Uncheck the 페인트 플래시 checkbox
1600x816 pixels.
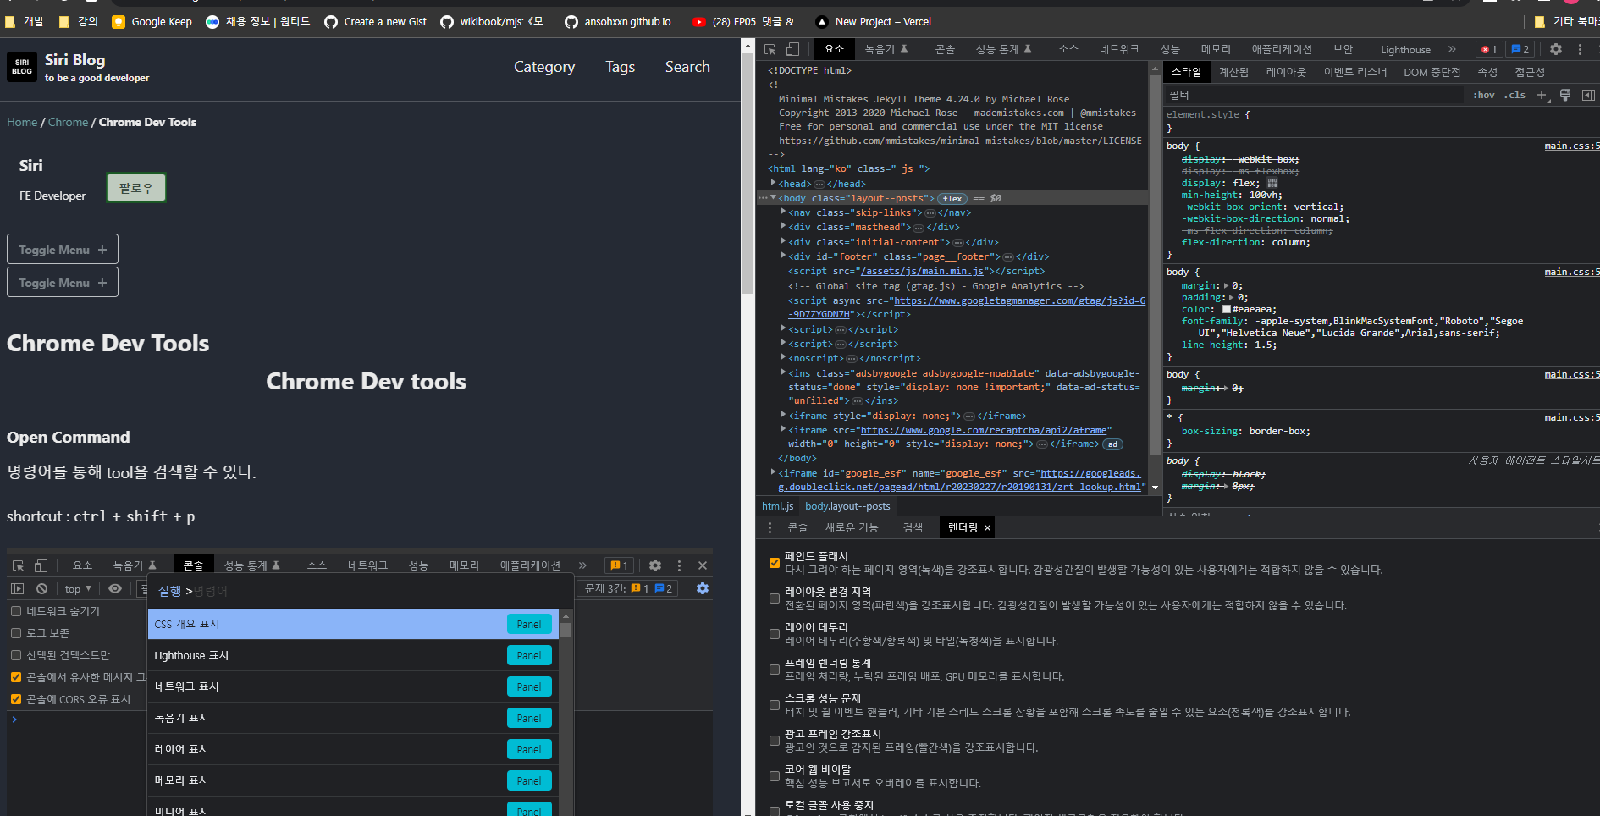click(x=775, y=562)
